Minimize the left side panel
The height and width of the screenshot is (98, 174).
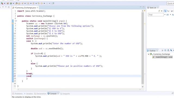6,7
